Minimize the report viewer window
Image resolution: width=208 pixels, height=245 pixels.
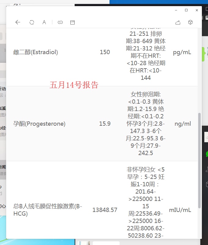176,10
